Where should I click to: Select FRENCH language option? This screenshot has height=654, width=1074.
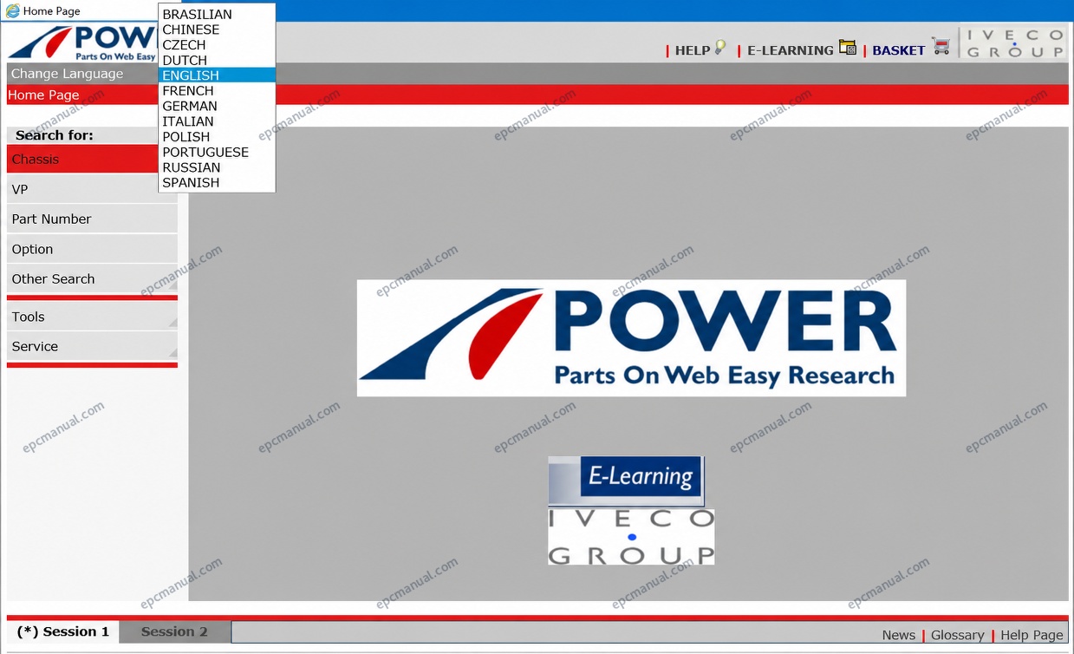(188, 91)
